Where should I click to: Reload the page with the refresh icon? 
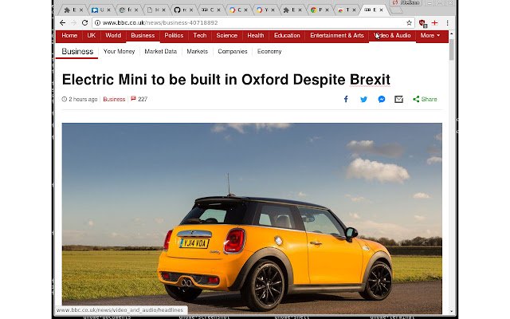point(85,23)
